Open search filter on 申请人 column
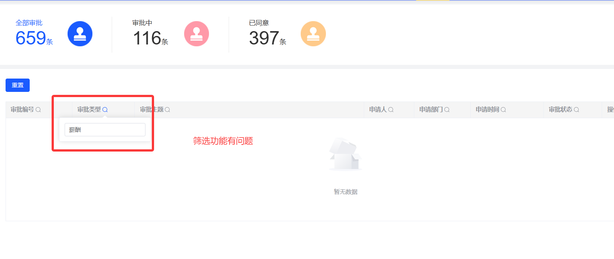The width and height of the screenshot is (614, 259). point(391,110)
